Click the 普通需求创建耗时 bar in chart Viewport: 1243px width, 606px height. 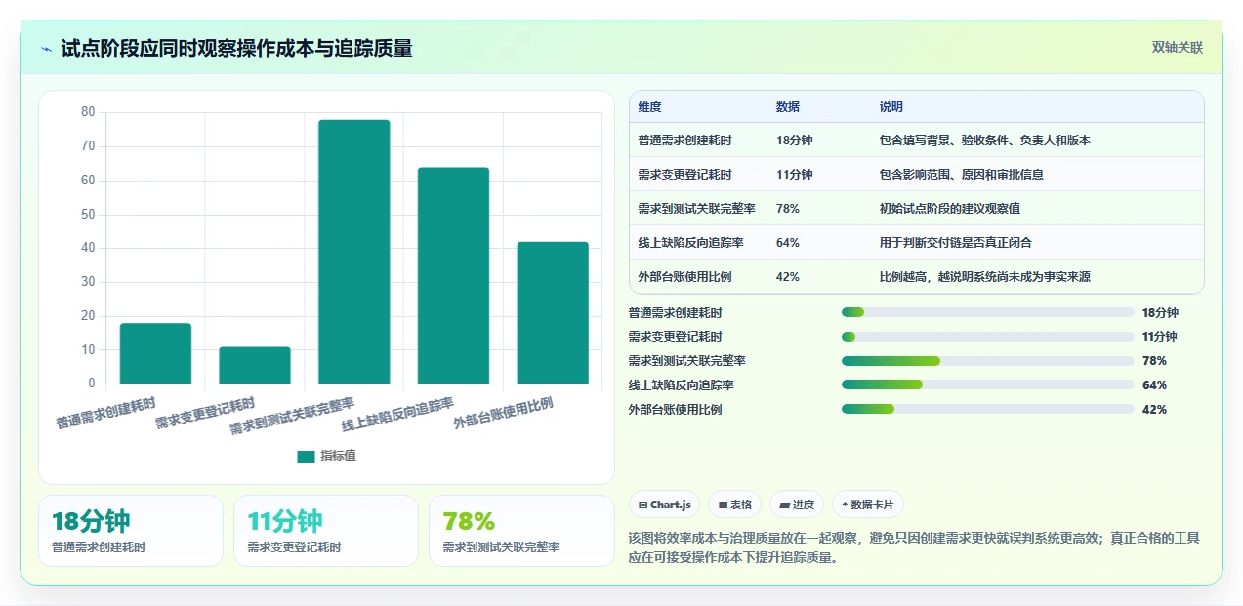click(155, 353)
